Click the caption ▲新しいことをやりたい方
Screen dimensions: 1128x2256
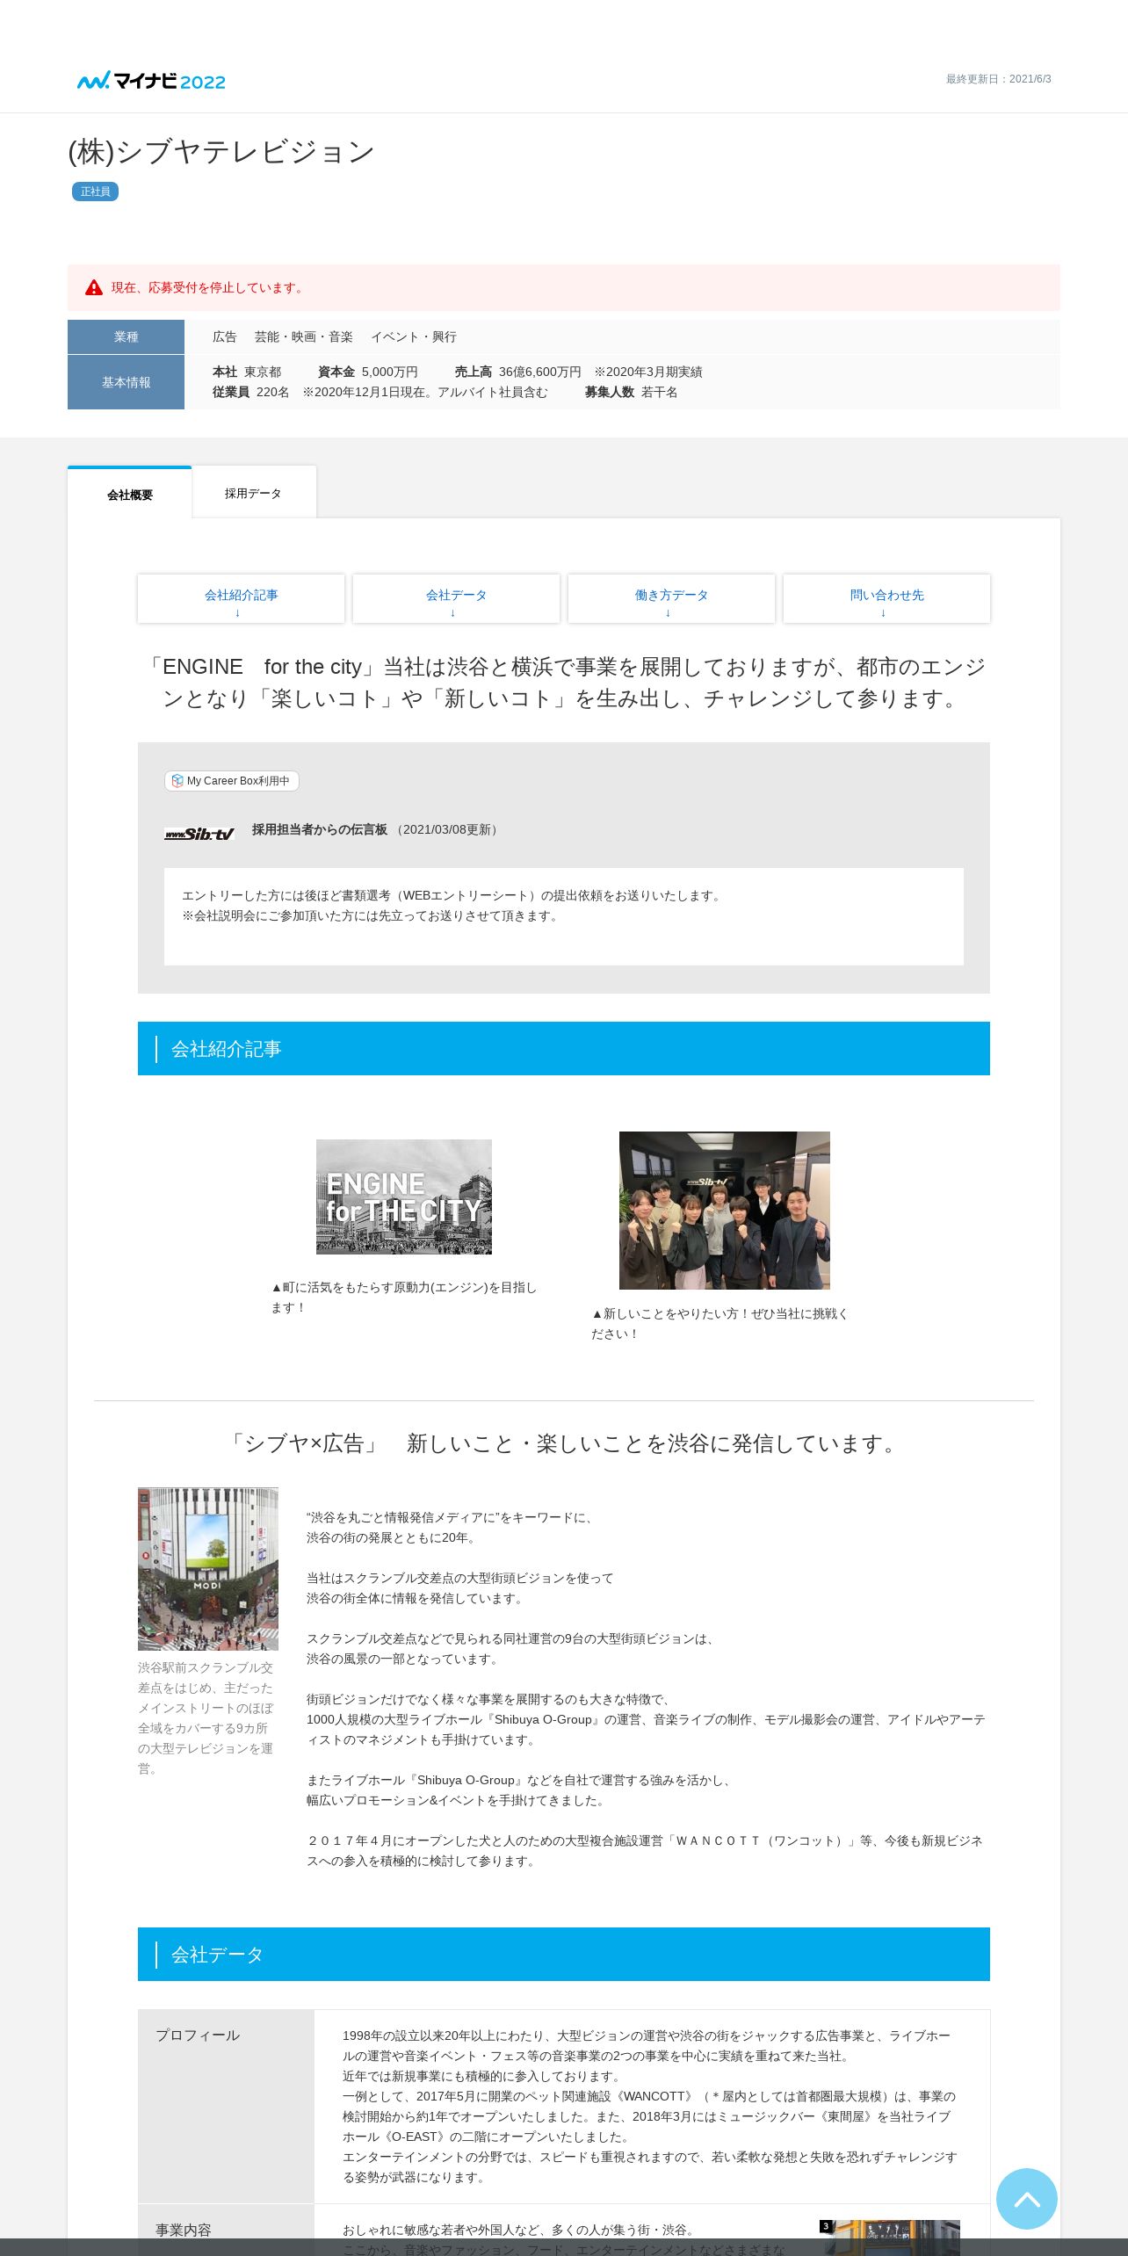click(x=720, y=1324)
